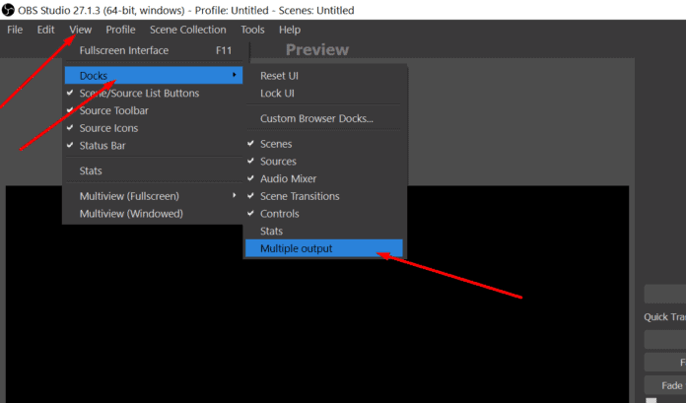Open the Tools menu in menu bar
The image size is (686, 403).
[252, 30]
